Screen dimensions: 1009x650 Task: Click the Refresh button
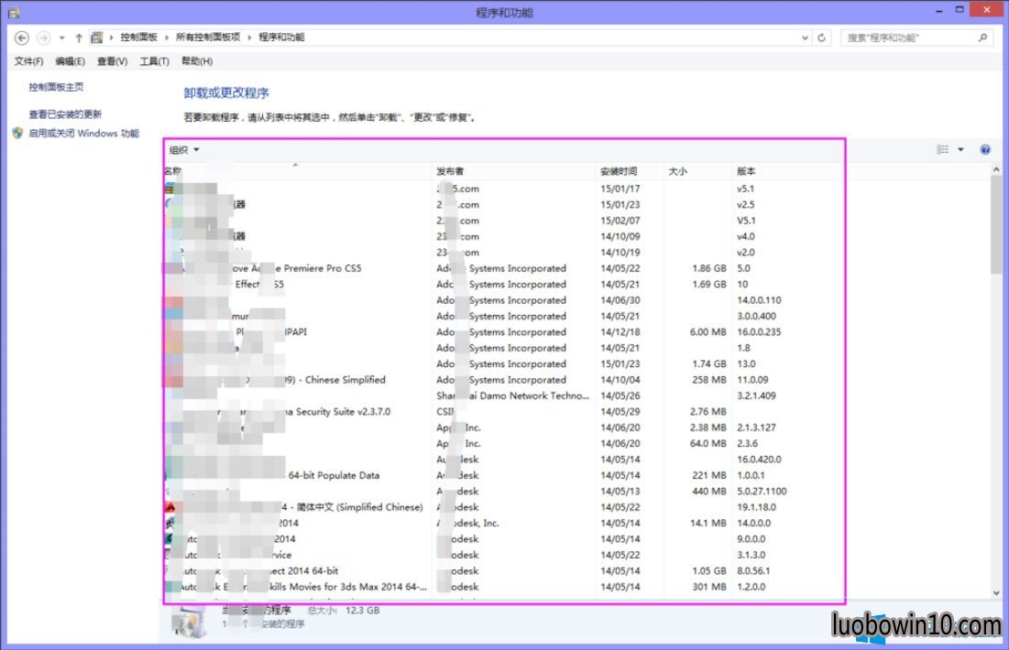[x=822, y=38]
